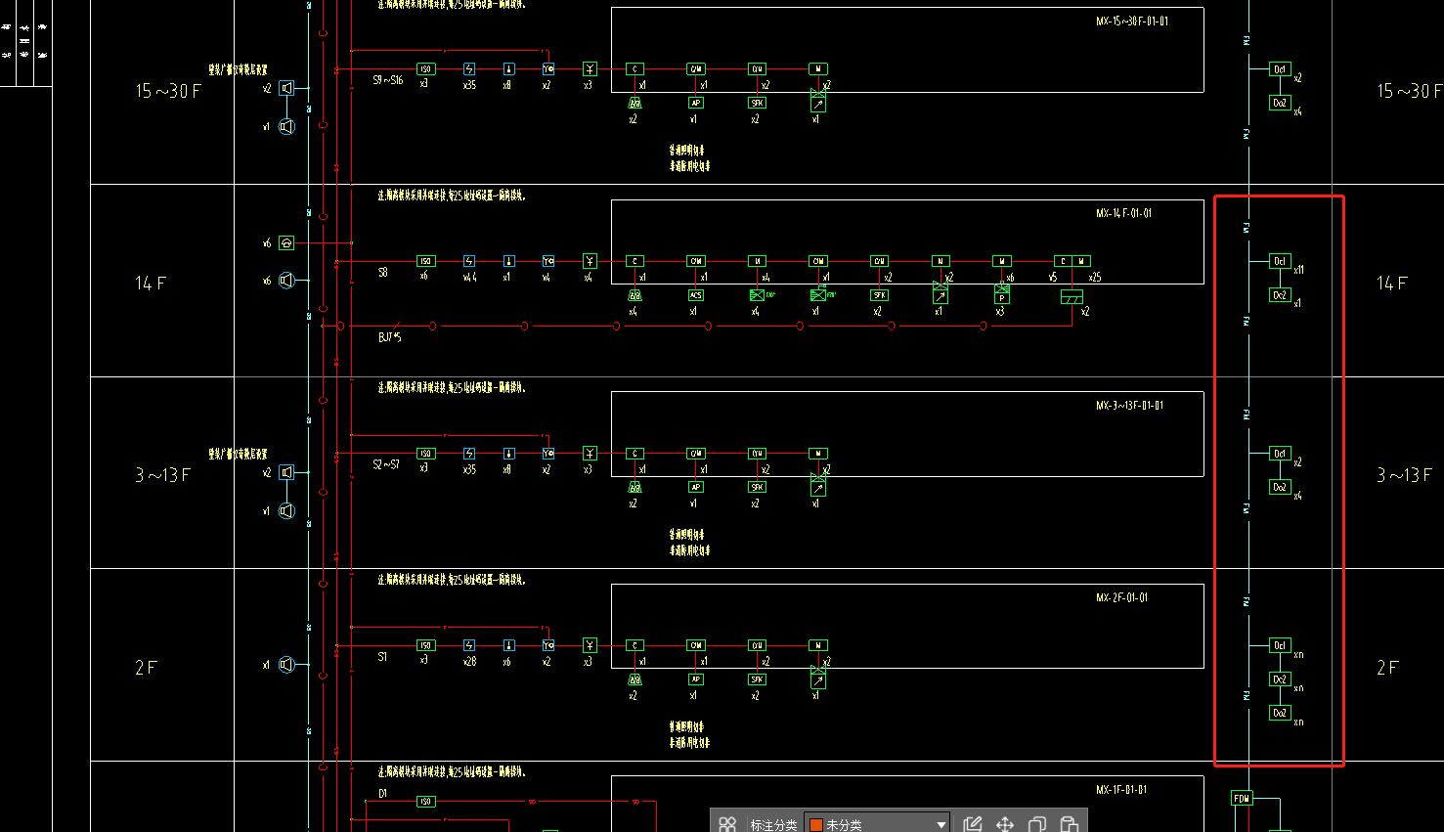The width and height of the screenshot is (1444, 832).
Task: Select the telephone symbol on the 14F row
Action: point(286,242)
